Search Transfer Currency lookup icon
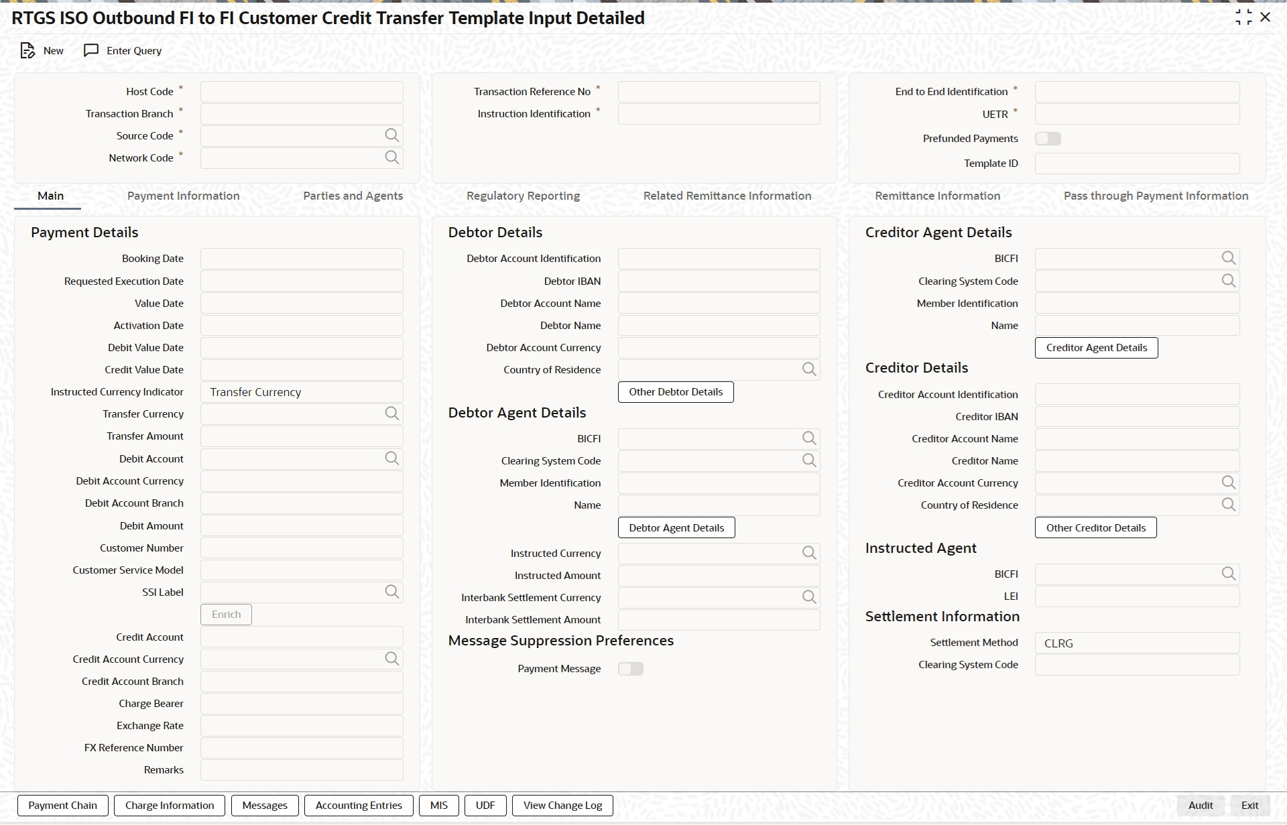The image size is (1287, 825). coord(391,414)
